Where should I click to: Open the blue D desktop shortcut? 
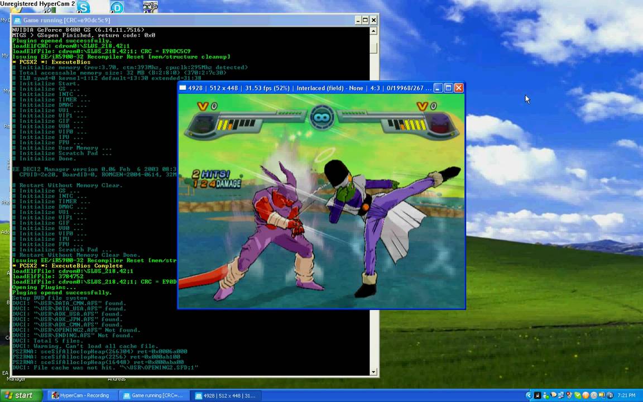pyautogui.click(x=117, y=7)
